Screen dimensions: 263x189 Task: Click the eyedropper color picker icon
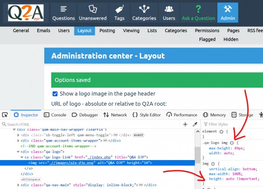click(x=195, y=125)
